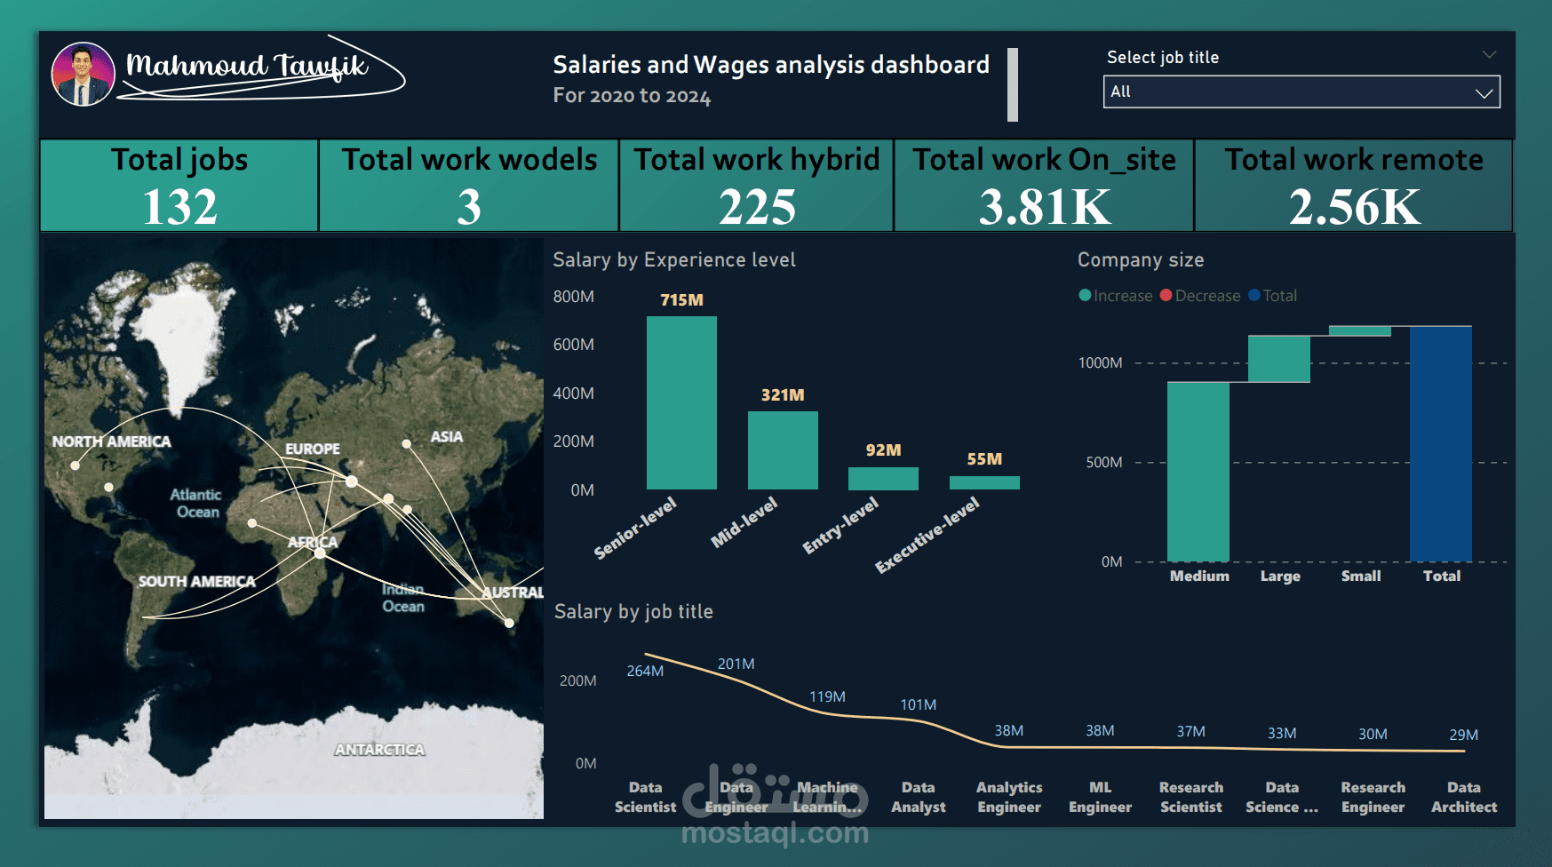The image size is (1552, 867).
Task: Select the Total work hybrid 225 card
Action: [x=756, y=186]
